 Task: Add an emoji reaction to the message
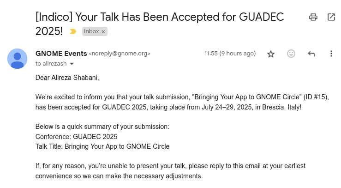coord(291,54)
